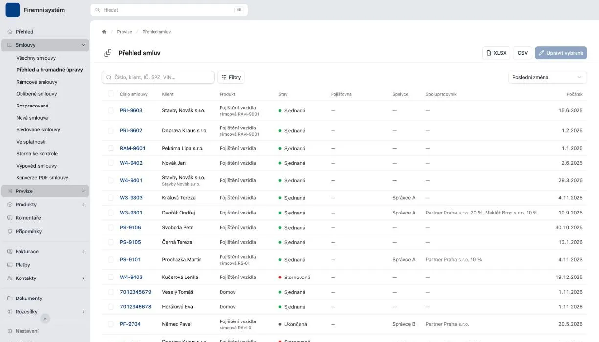This screenshot has height=342, width=599.
Task: Click the home icon in breadcrumb
Action: pos(104,32)
